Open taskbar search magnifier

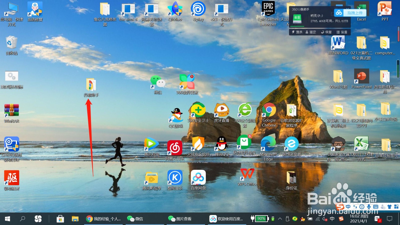(22, 219)
